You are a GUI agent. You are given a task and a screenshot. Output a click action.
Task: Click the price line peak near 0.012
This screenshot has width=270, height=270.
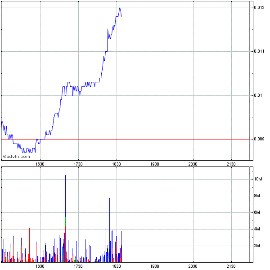[120, 8]
